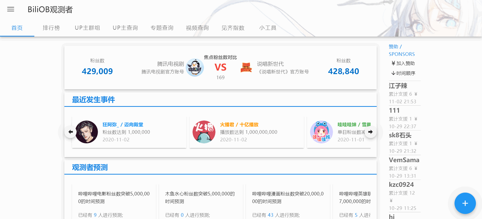Click 焦点粉丝数对比 heading
This screenshot has height=219, width=482.
221,57
